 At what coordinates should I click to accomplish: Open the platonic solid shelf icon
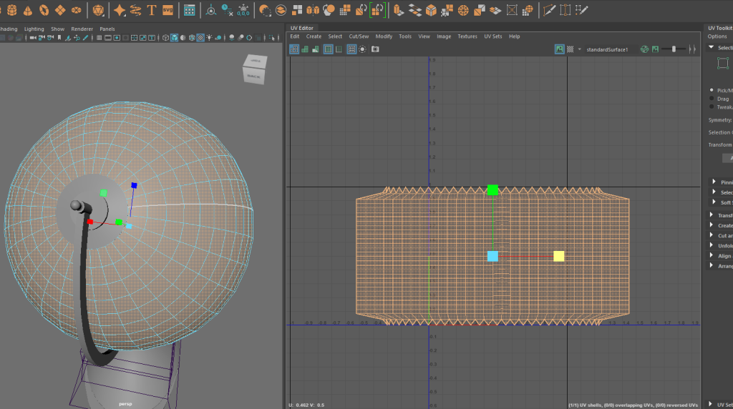click(x=98, y=10)
